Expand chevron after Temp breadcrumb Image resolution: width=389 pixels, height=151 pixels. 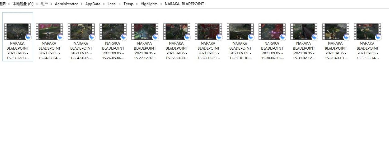137,4
